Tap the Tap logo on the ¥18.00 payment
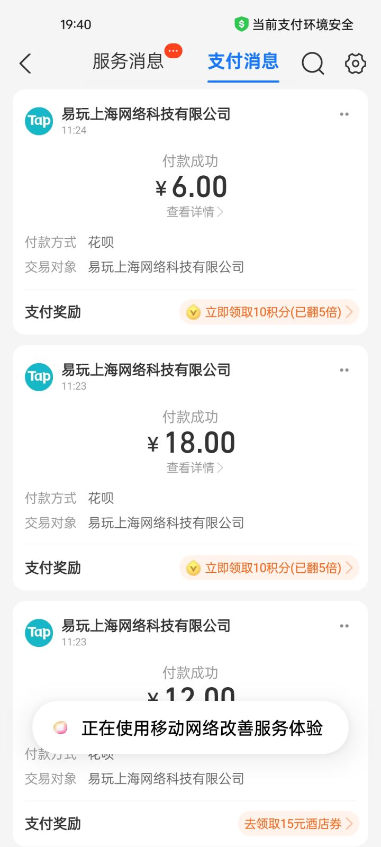Viewport: 381px width, 847px height. (x=39, y=376)
